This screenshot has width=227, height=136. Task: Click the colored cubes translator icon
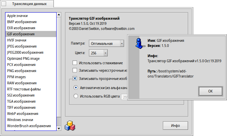coord(70,125)
